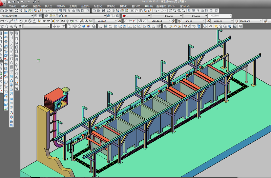Select the Cone tool in modeling toolbar
This screenshot has height=178, width=271.
[x=12, y=46]
